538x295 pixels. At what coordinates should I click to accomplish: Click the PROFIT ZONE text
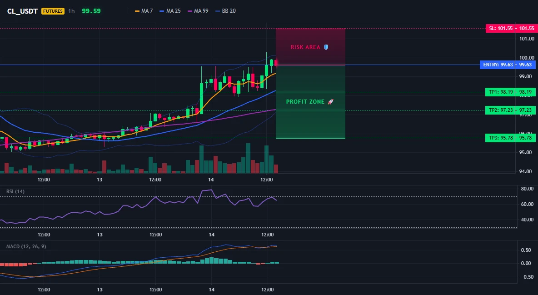305,102
